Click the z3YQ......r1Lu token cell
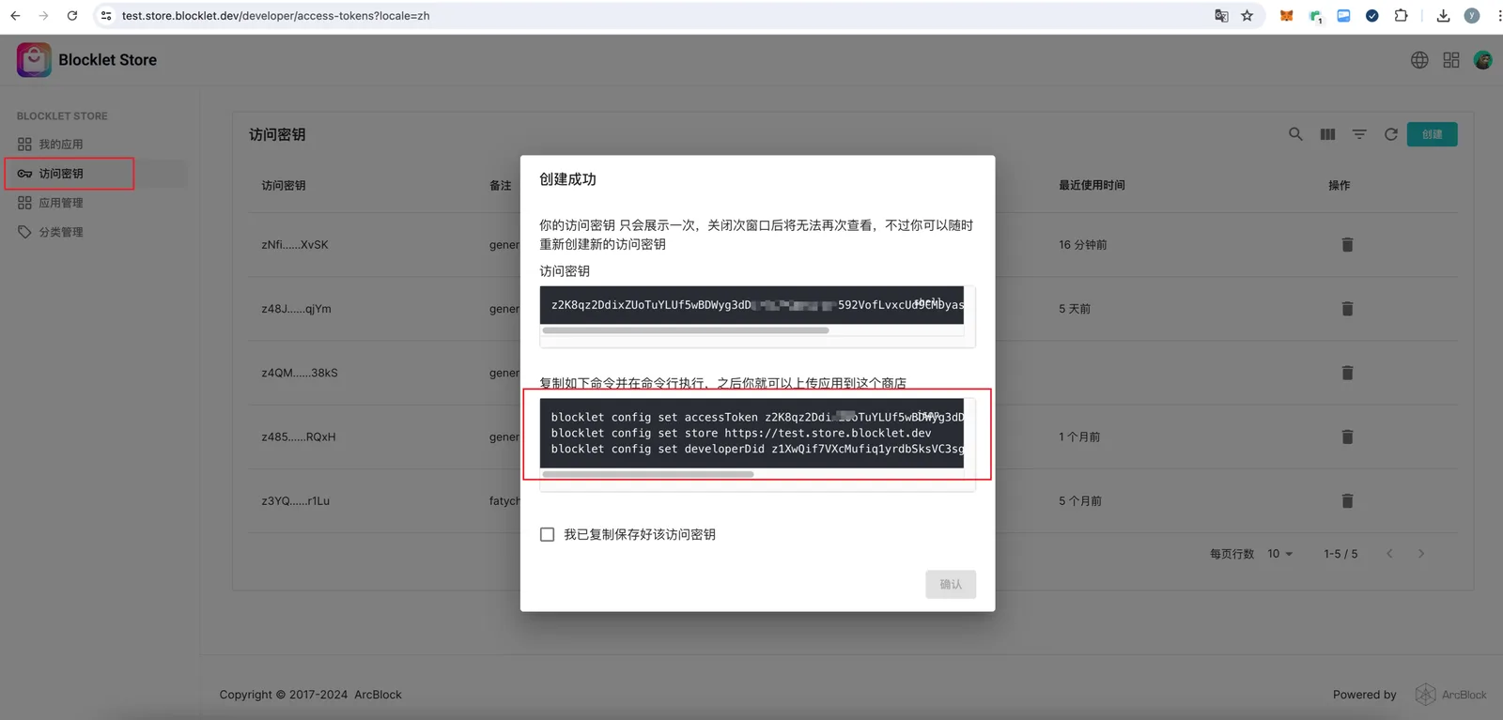The width and height of the screenshot is (1503, 720). [296, 501]
